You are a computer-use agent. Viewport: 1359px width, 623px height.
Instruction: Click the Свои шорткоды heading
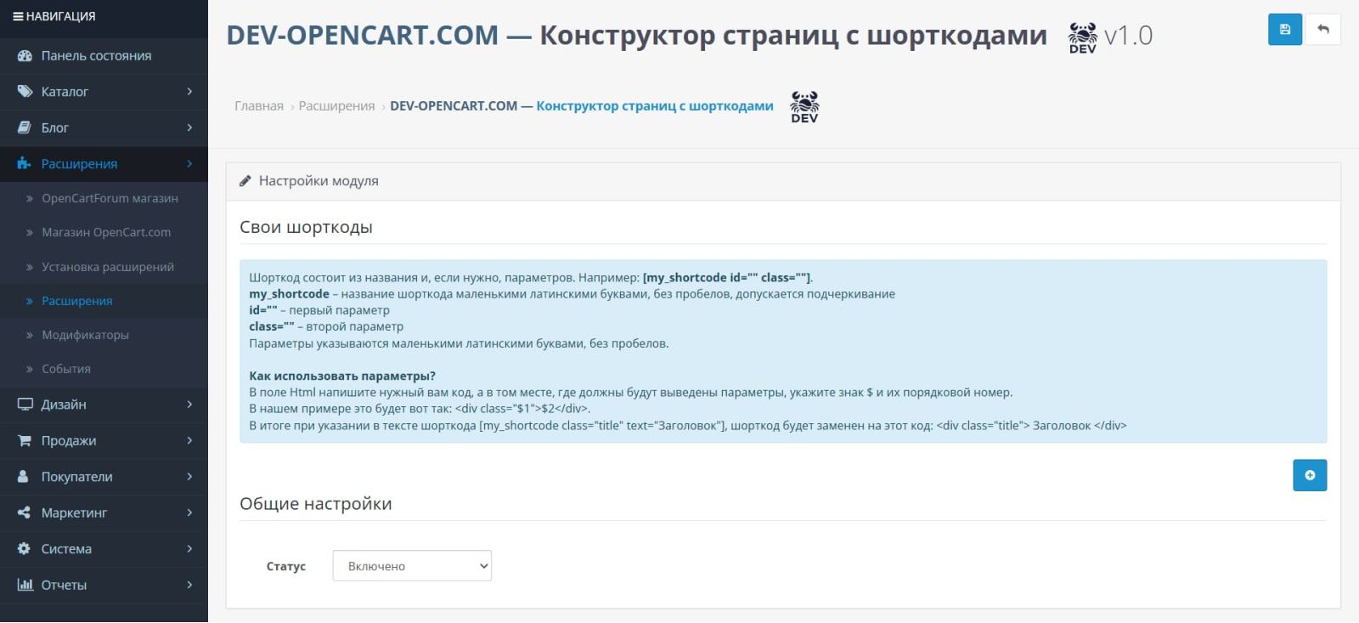(x=306, y=227)
